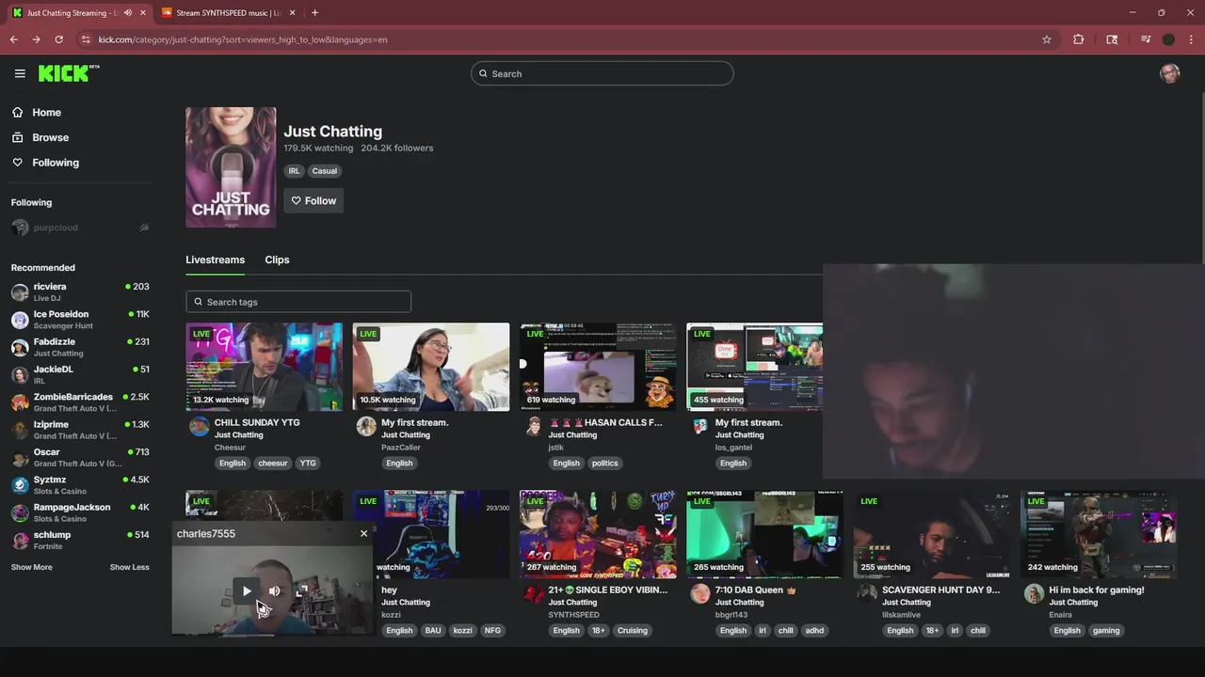
Task: Open HASAN CALLS stream thumbnail
Action: click(598, 367)
